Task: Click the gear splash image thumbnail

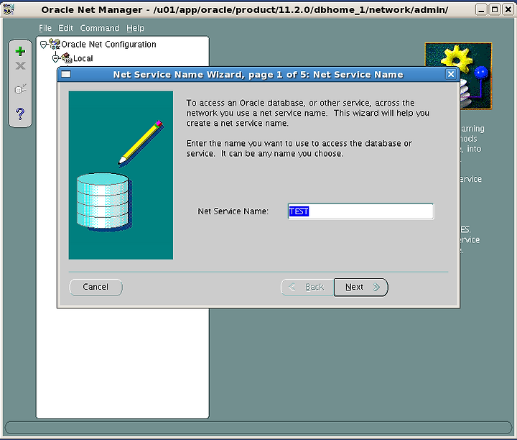Action: point(458,76)
